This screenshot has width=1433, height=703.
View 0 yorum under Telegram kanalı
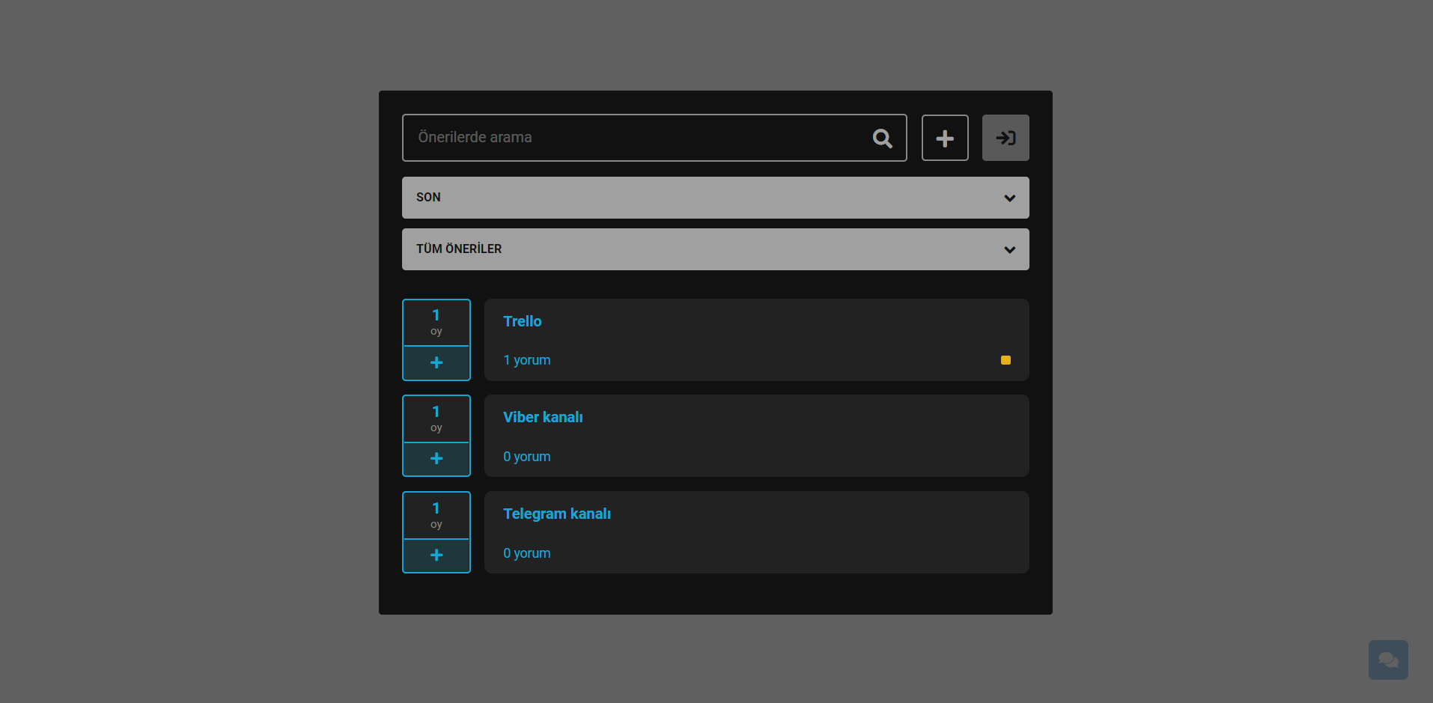526,553
